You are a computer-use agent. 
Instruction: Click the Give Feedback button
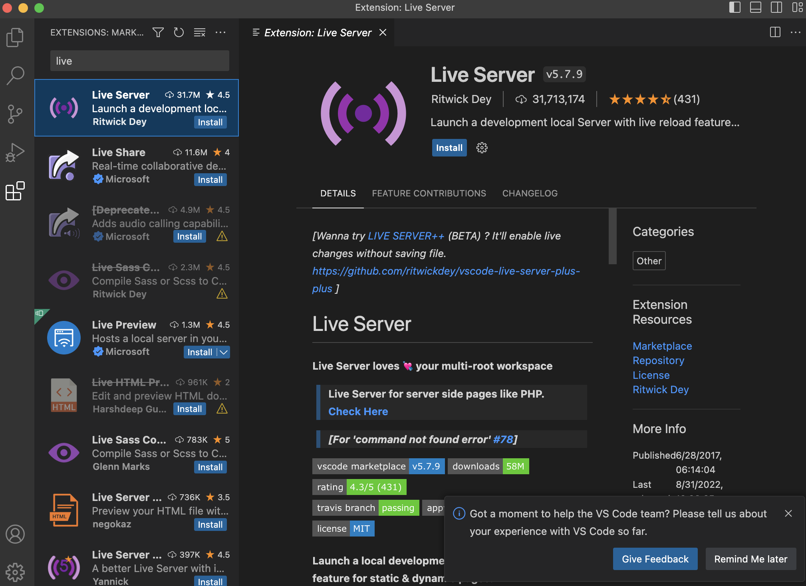[x=655, y=559]
